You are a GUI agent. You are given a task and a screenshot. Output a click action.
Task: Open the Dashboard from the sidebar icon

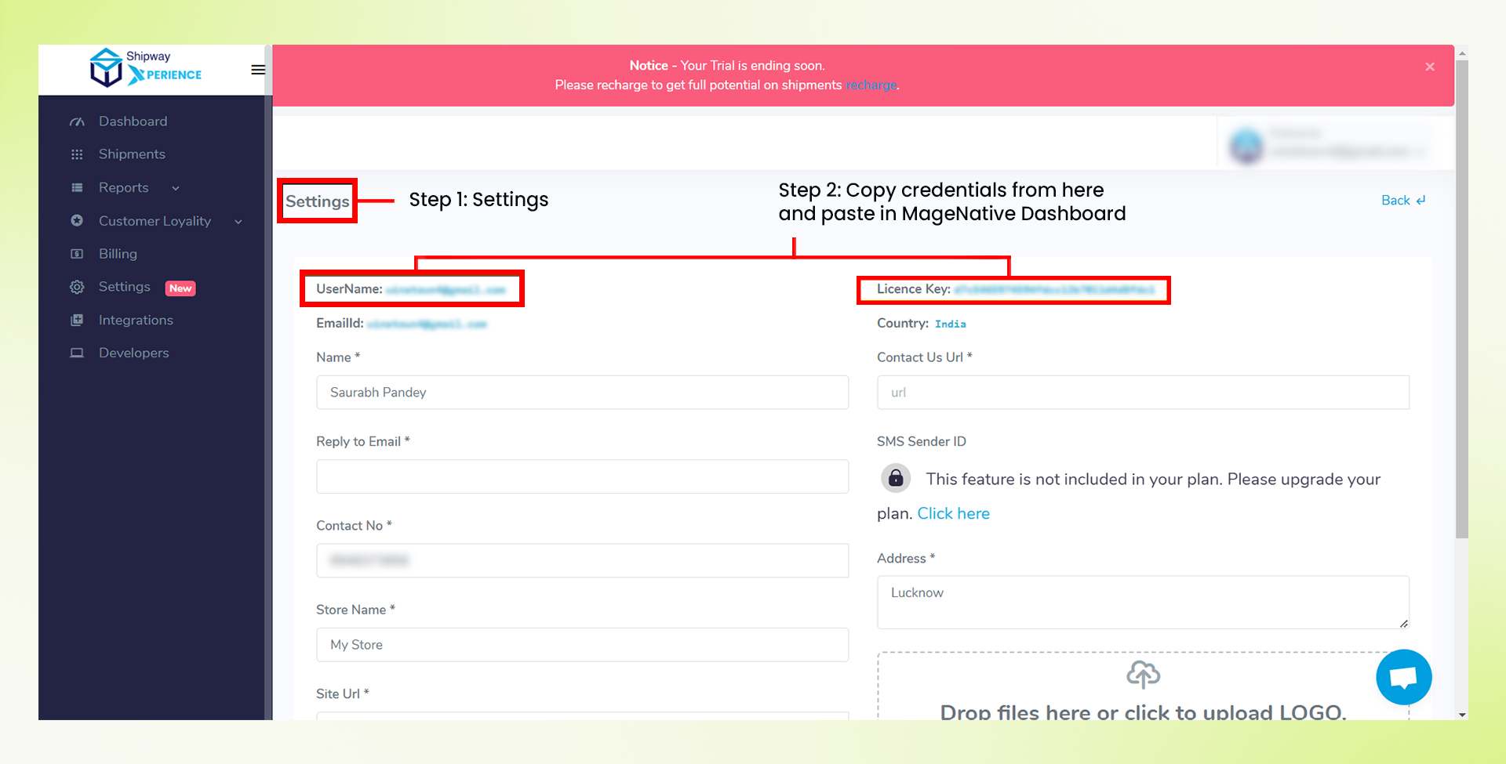coord(77,121)
